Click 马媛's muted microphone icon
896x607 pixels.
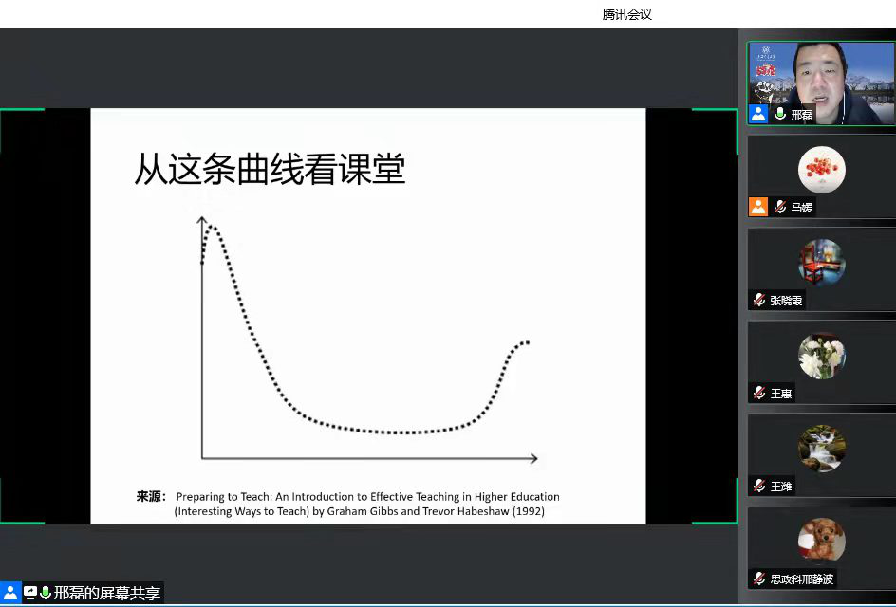780,207
